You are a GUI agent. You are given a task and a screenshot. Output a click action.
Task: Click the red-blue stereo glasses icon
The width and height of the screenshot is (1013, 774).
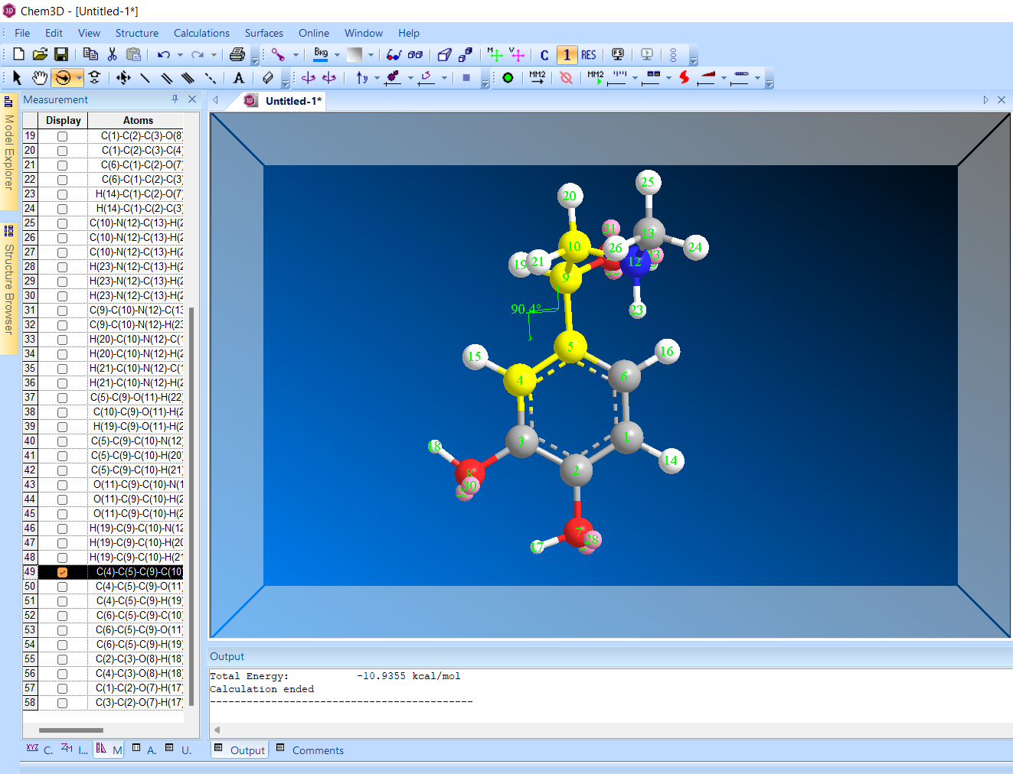[394, 54]
